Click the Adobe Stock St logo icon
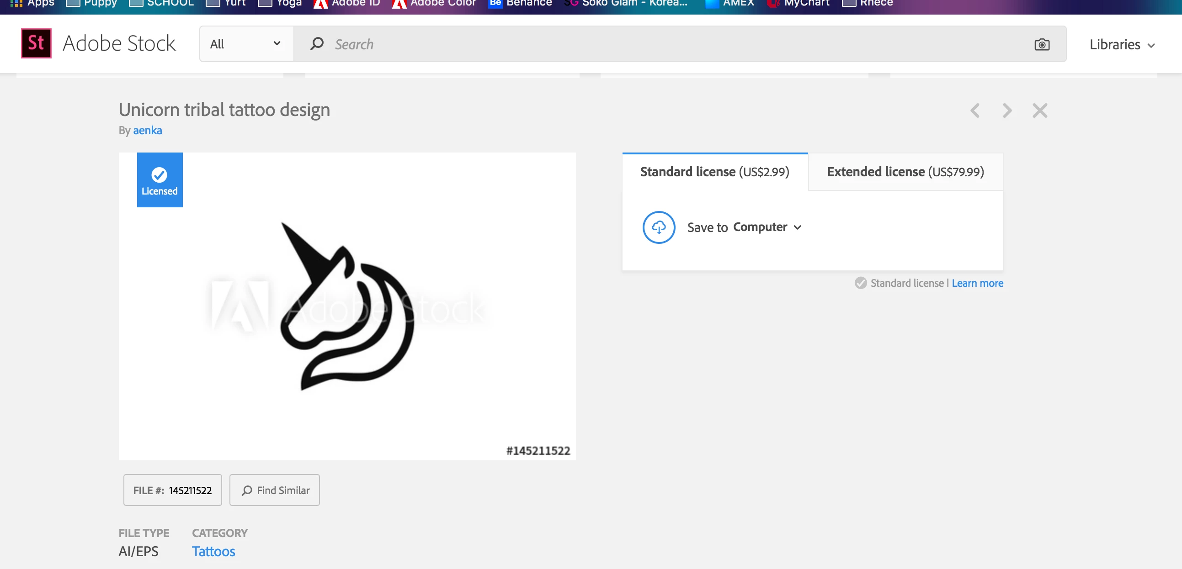 [36, 43]
